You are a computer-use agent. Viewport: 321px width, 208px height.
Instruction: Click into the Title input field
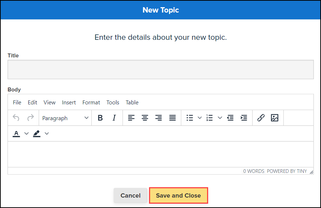pos(160,69)
